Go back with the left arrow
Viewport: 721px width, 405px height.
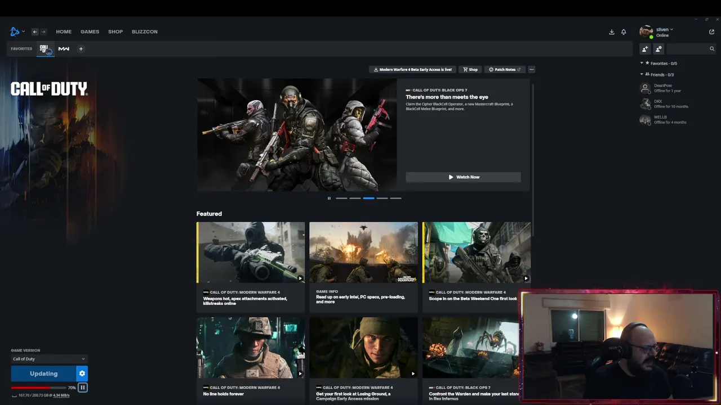pyautogui.click(x=34, y=31)
